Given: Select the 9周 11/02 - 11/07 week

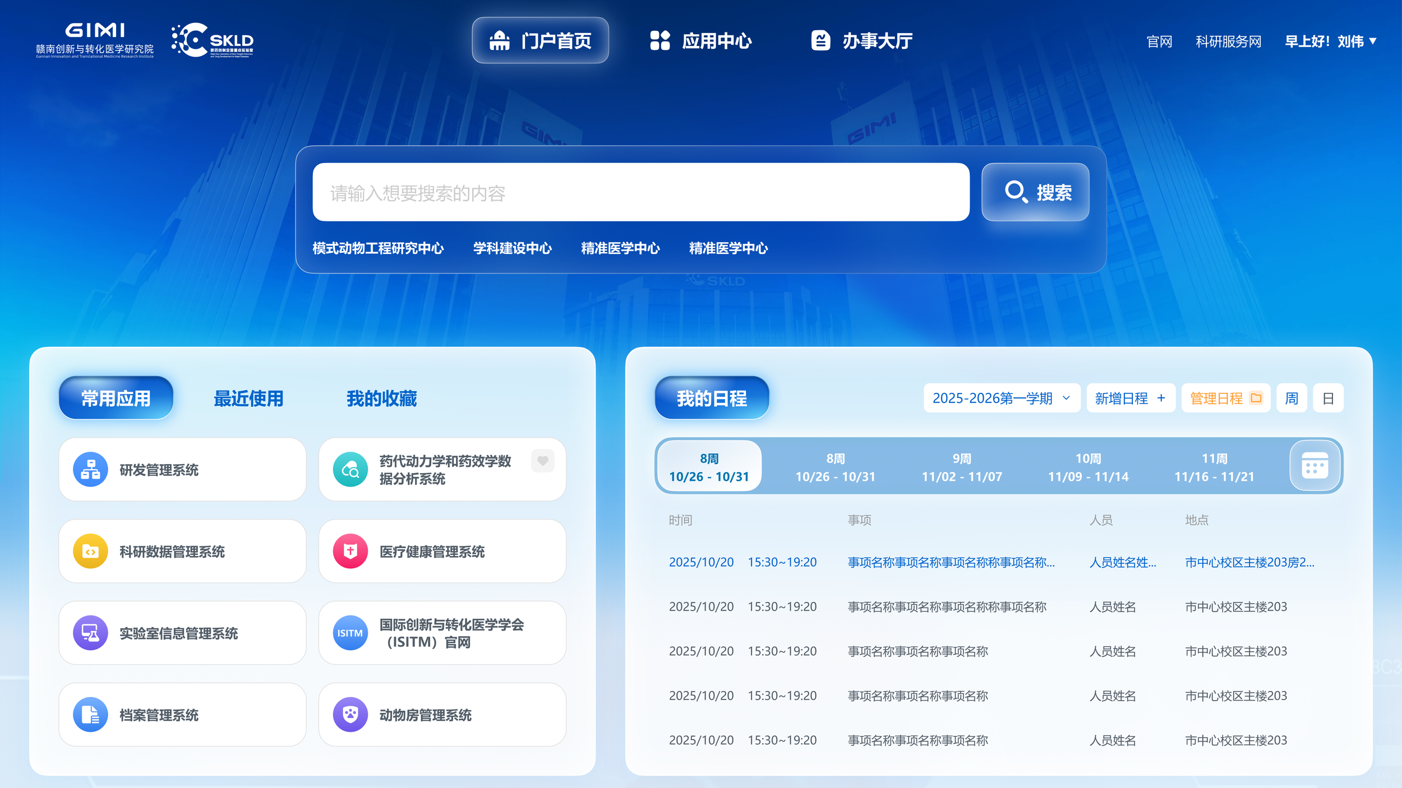Looking at the screenshot, I should (x=961, y=467).
